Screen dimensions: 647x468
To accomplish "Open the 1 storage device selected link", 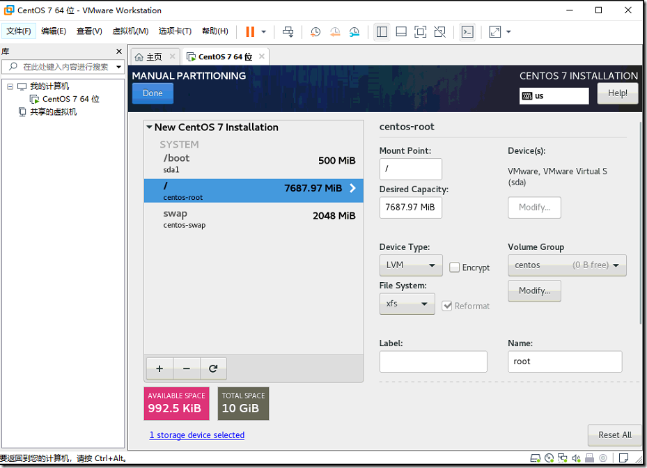I will (x=197, y=435).
